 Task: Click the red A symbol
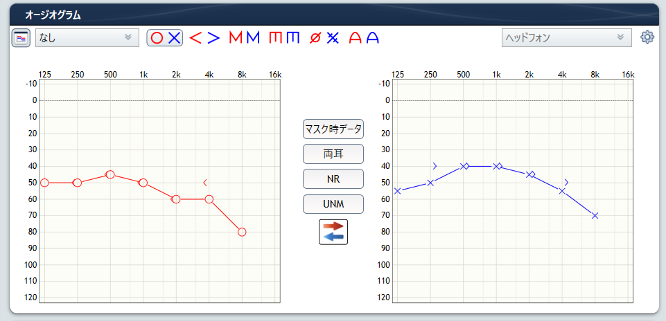pyautogui.click(x=356, y=38)
